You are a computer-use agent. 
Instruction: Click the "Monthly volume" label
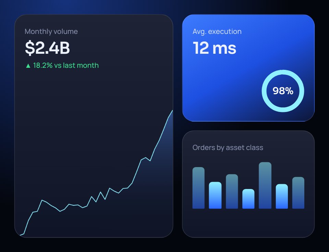(x=51, y=32)
